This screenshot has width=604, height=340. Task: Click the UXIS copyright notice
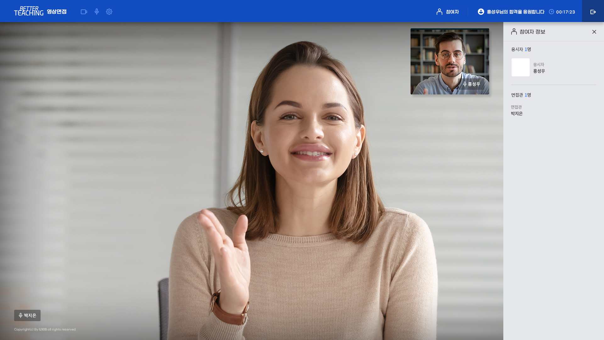[45, 330]
